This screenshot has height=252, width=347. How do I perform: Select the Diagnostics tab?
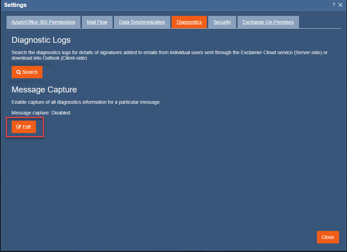tap(189, 22)
